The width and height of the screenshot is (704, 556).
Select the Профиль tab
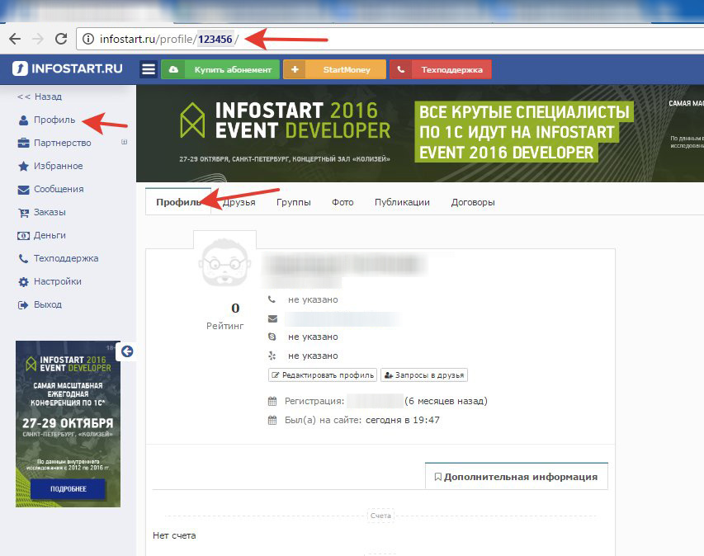tap(178, 202)
